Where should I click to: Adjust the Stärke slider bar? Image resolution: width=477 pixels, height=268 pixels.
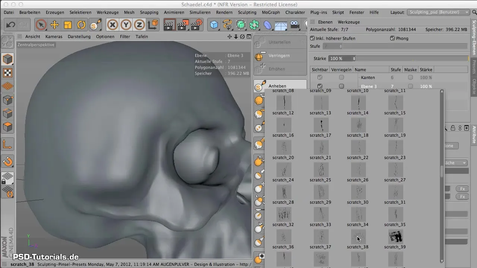coord(412,58)
